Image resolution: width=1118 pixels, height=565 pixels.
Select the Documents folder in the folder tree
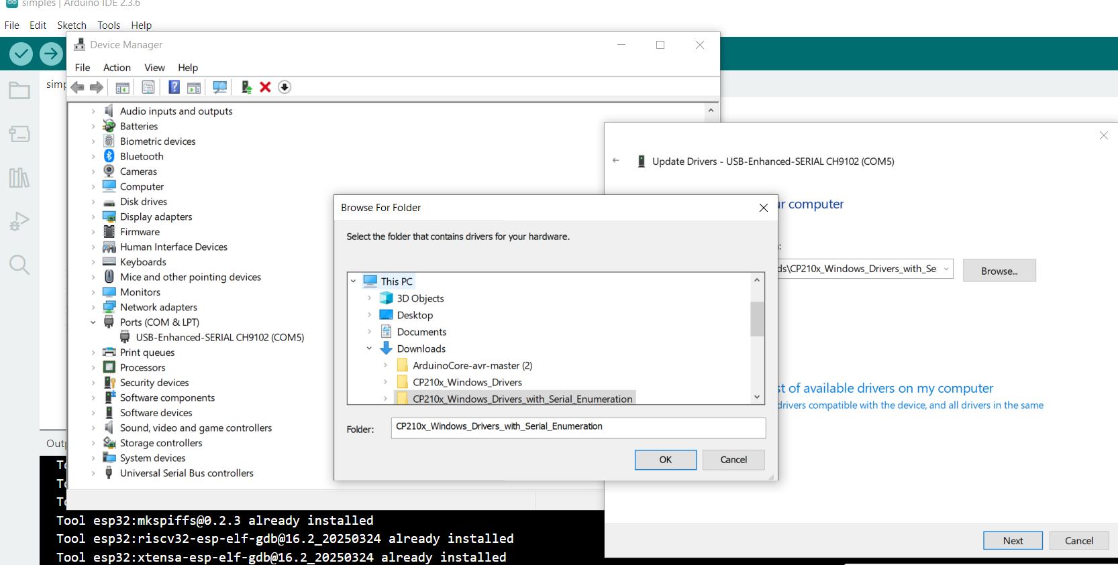click(x=421, y=332)
